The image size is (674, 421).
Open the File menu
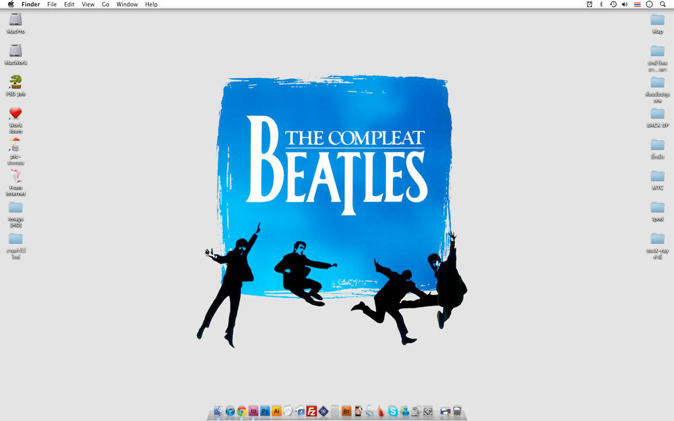click(52, 4)
